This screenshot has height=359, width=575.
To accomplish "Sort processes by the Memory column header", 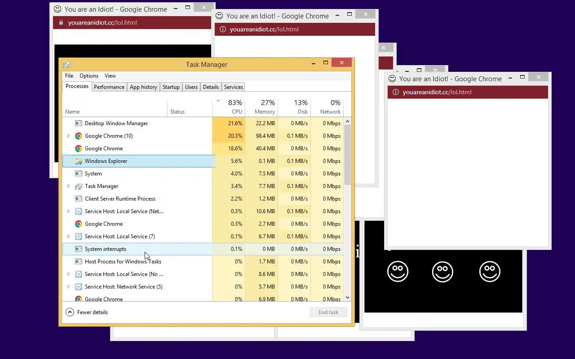I will pos(261,107).
